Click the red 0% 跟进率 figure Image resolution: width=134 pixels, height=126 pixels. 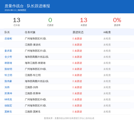click(117, 20)
